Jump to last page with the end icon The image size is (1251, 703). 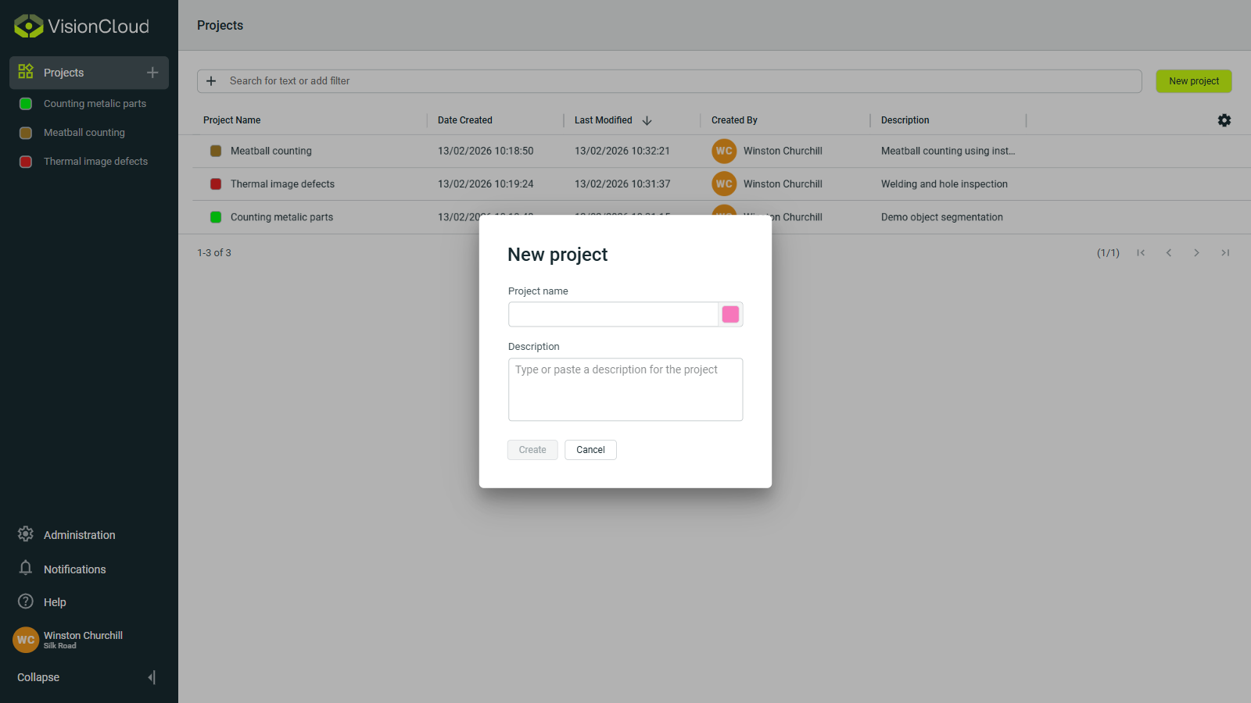pos(1225,252)
